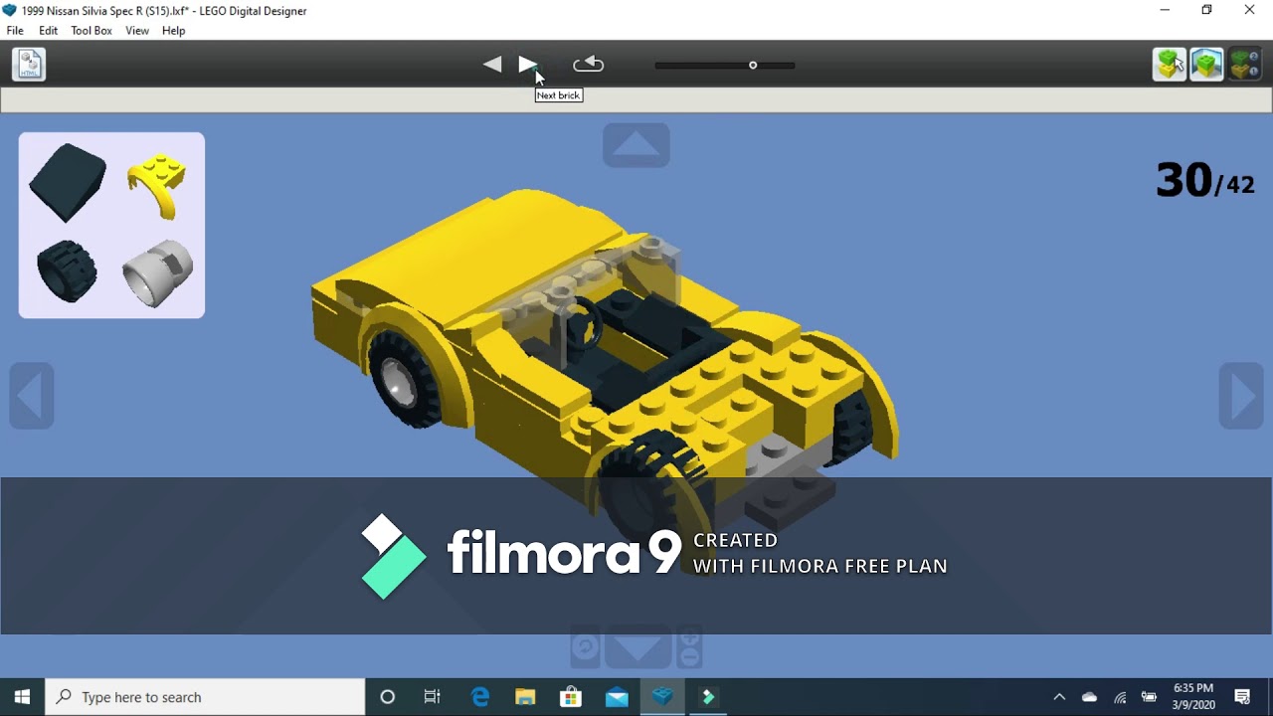Click the restart building guide icon
Viewport: 1273px width, 716px height.
[588, 65]
